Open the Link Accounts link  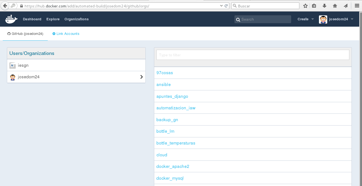click(x=66, y=34)
